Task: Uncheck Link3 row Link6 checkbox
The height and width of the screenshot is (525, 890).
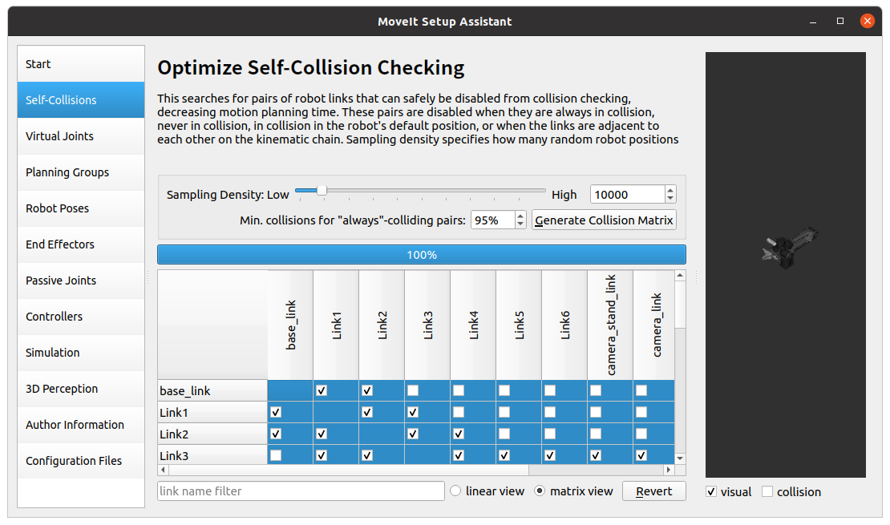Action: pyautogui.click(x=550, y=455)
